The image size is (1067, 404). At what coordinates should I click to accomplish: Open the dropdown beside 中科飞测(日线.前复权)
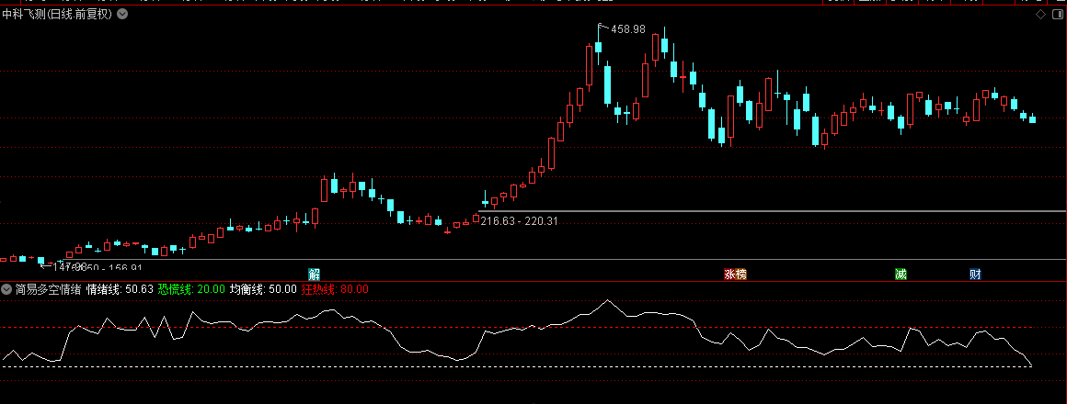(x=121, y=14)
